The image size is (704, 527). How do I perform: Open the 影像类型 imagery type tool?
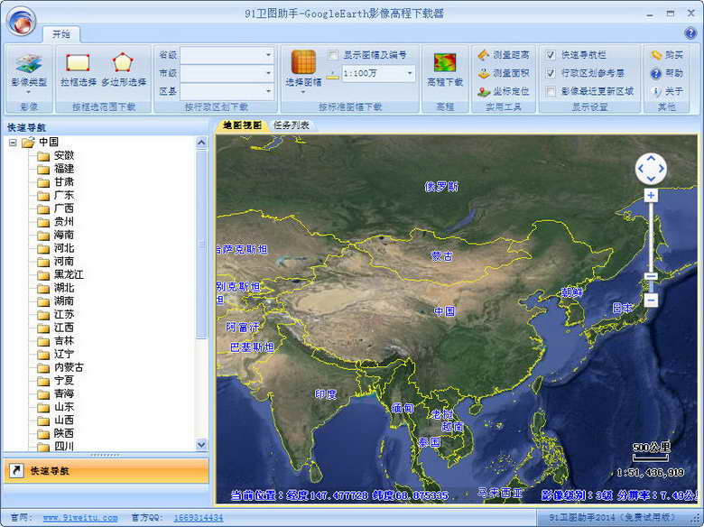point(29,69)
